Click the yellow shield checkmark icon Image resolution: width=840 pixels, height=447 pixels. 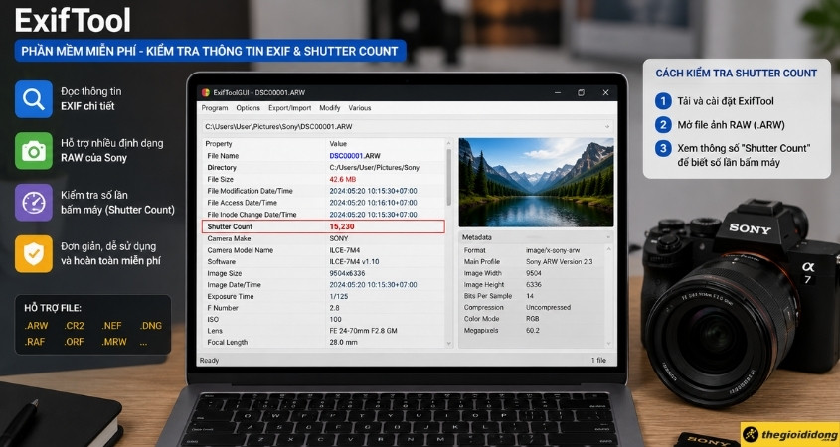[34, 253]
